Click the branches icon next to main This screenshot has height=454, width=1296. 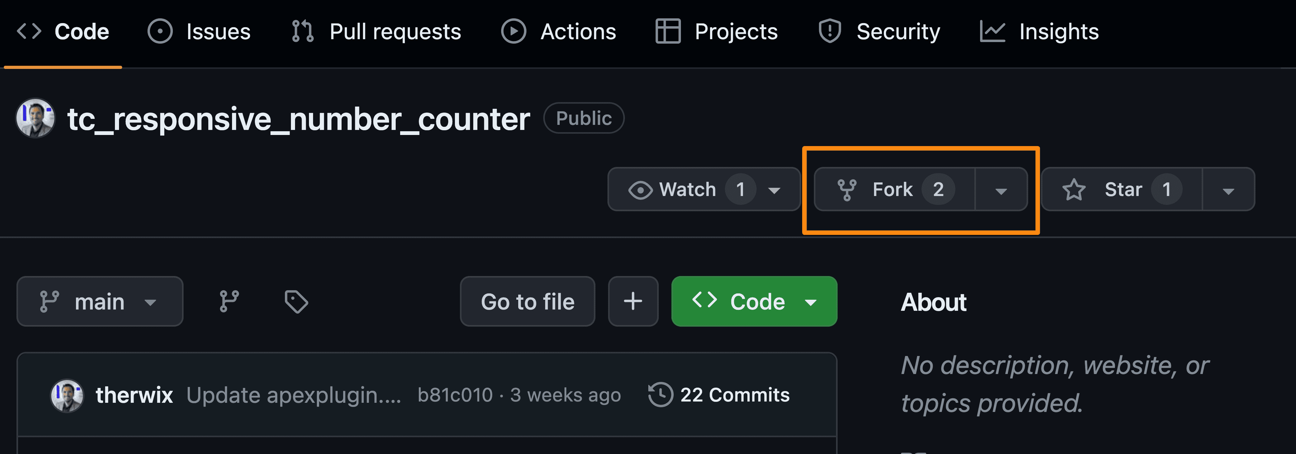click(229, 301)
